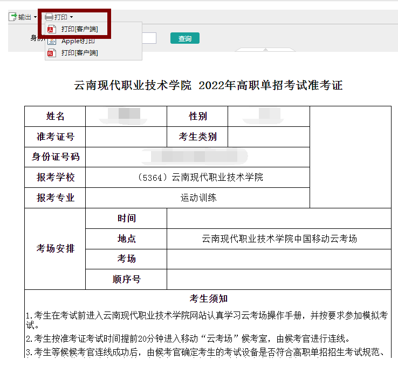Viewport: 398px width, 366px height.
Task: Choose Applet打印 from the print menu
Action: [78, 41]
